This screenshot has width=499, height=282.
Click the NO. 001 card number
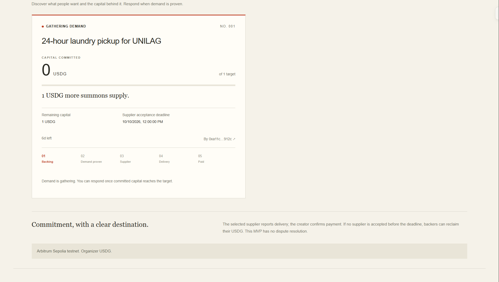tap(227, 26)
